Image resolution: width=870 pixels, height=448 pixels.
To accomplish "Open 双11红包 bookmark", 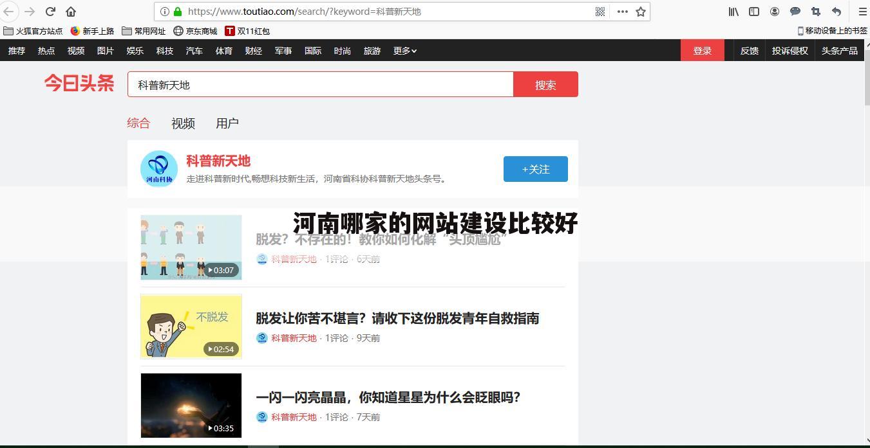I will [x=247, y=31].
